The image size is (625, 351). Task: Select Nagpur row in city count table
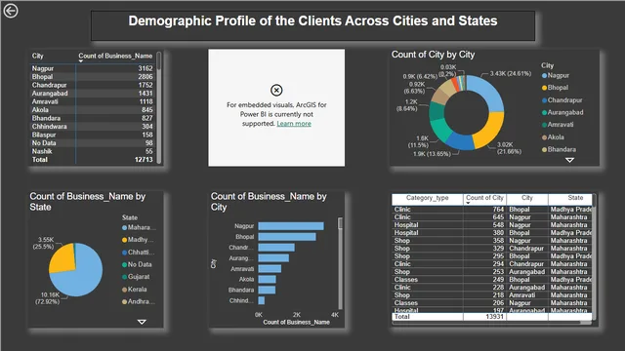[x=92, y=68]
